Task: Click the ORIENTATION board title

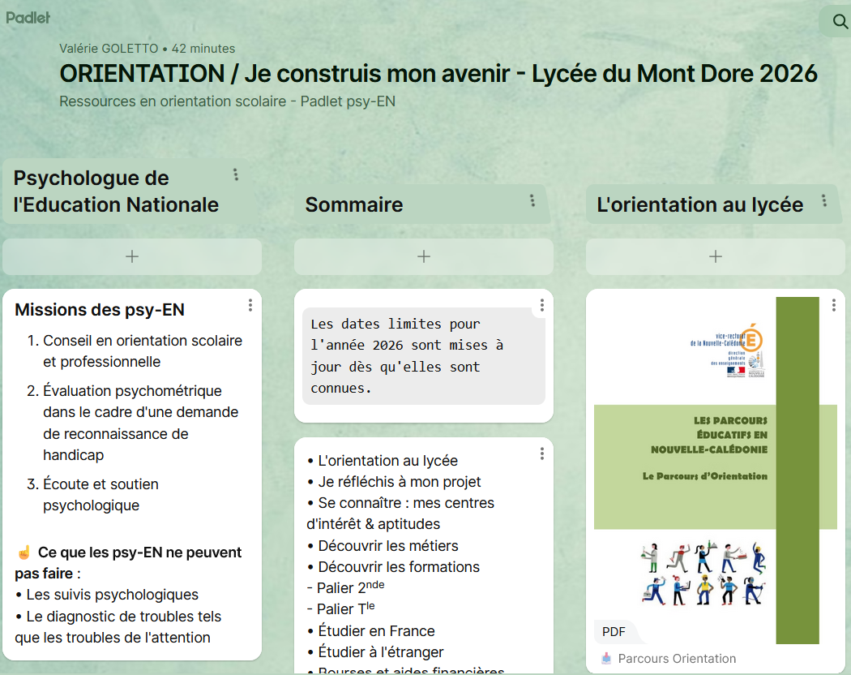Action: tap(438, 74)
